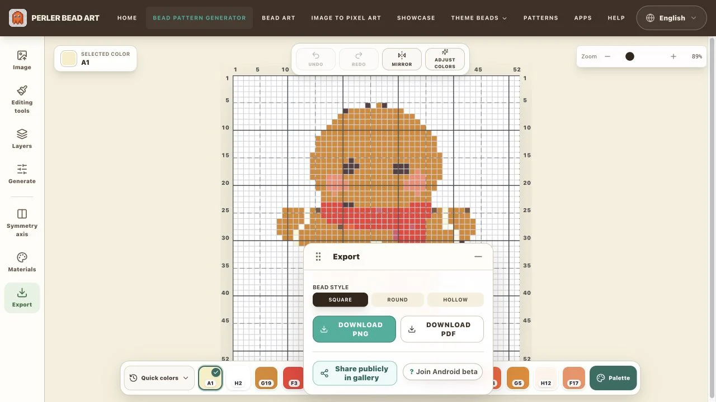Select the H2 color swatch
Viewport: 716px width, 402px height.
click(238, 378)
